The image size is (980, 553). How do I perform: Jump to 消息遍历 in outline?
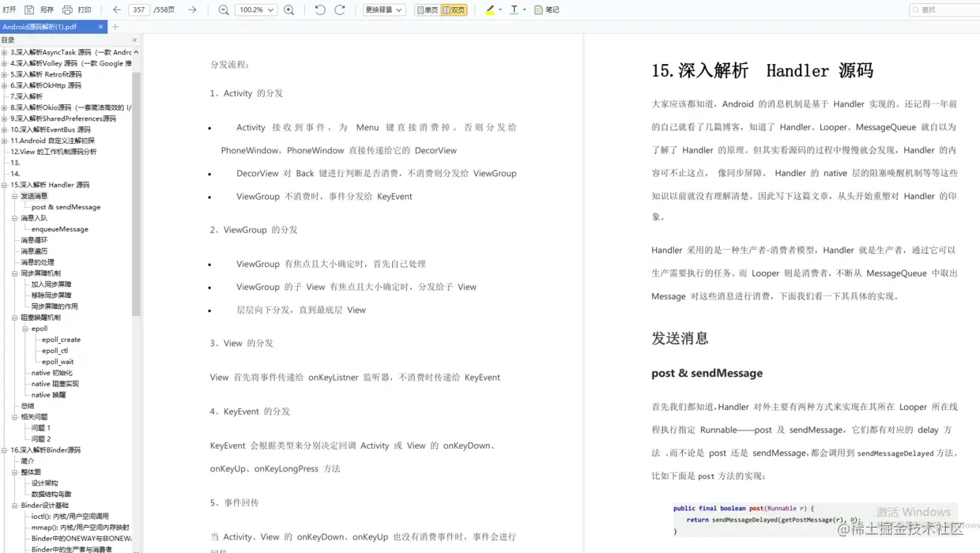click(34, 251)
